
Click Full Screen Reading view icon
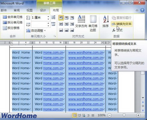tap(79, 115)
